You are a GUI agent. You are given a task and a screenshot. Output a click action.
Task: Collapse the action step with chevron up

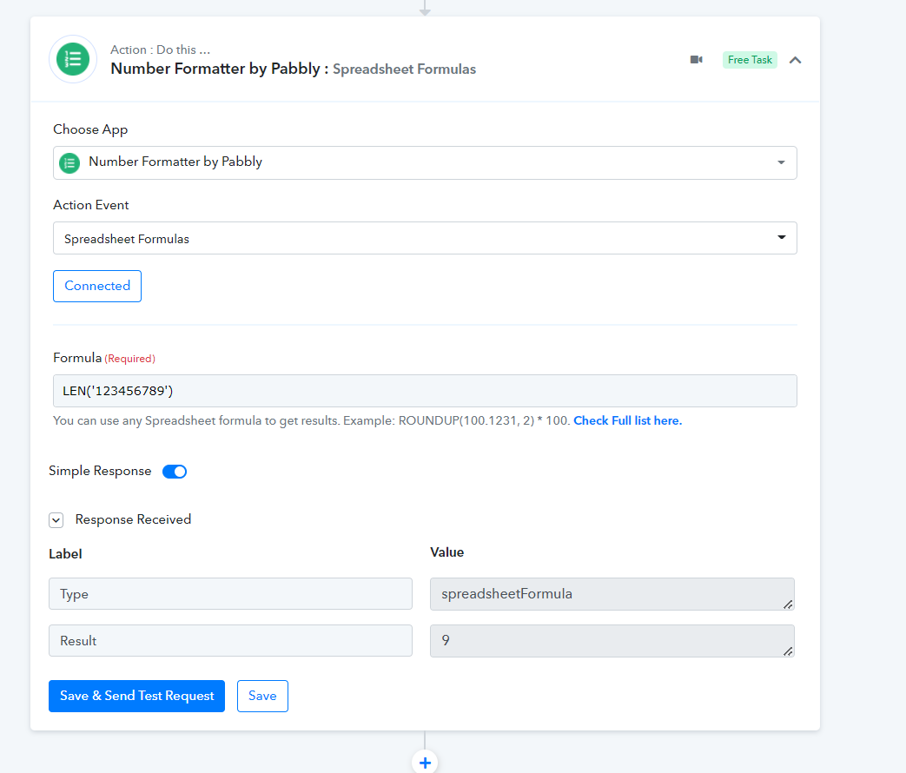[795, 60]
